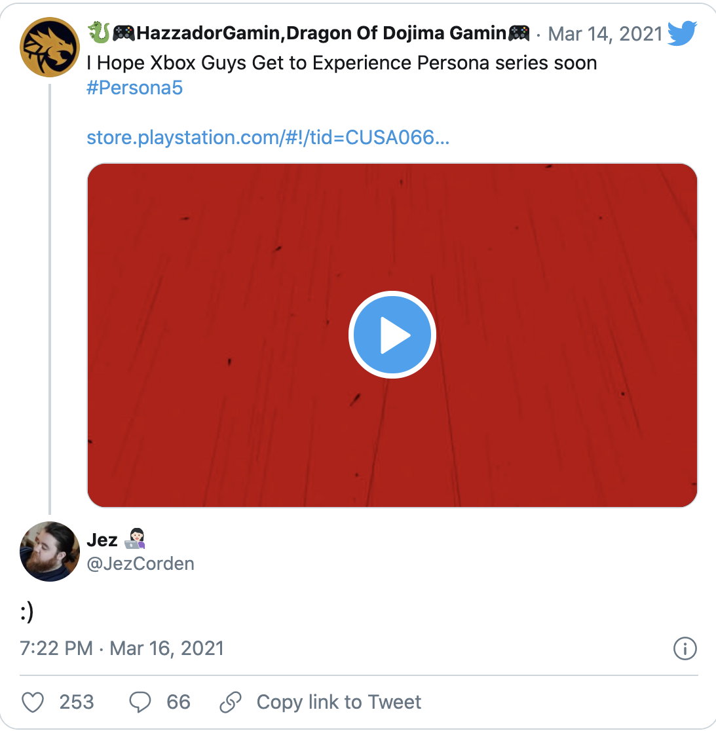This screenshot has width=716, height=731.
Task: Click the smiley reply text
Action: click(x=27, y=612)
